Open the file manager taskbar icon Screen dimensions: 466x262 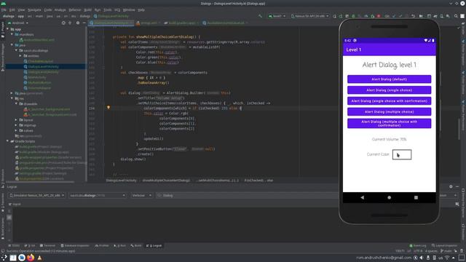click(x=13, y=258)
